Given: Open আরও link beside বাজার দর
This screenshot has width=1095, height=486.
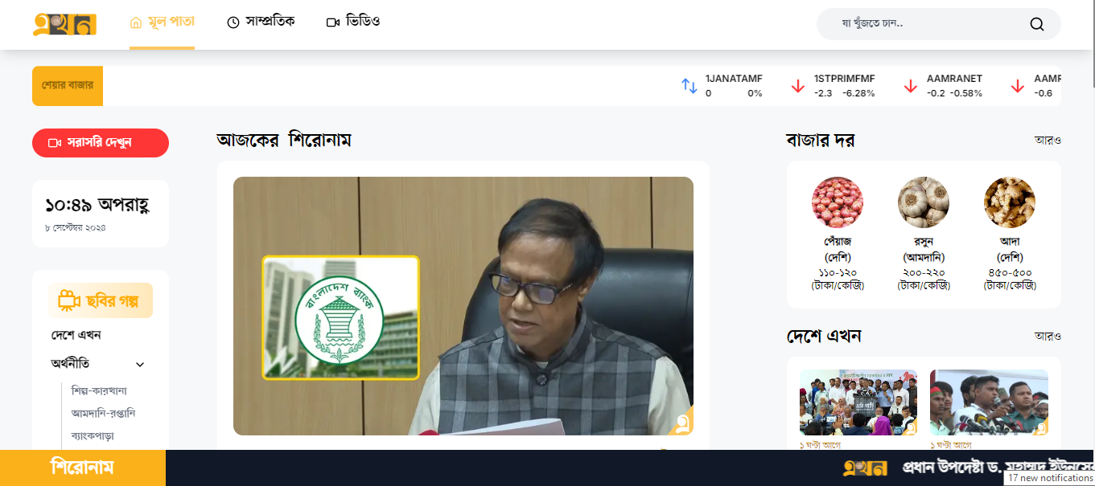Looking at the screenshot, I should click(1047, 141).
